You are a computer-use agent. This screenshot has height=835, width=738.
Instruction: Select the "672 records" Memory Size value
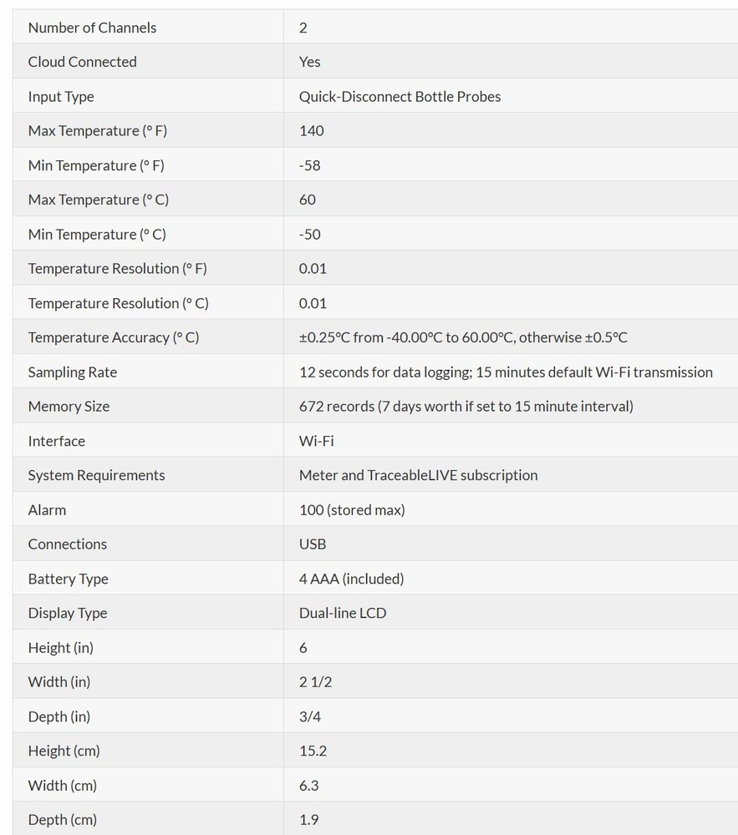466,407
